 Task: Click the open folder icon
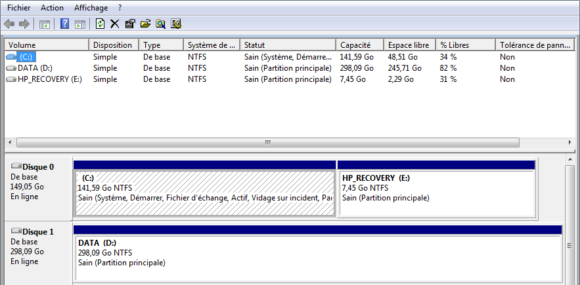[x=145, y=24]
